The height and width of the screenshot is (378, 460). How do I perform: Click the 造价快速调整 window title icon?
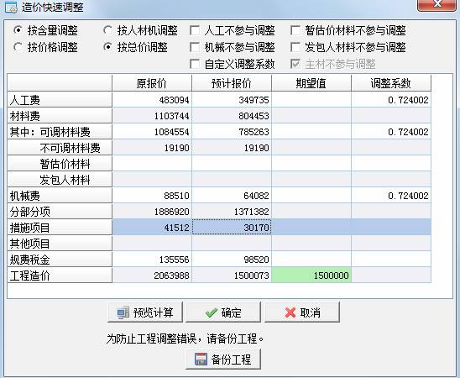[x=12, y=7]
